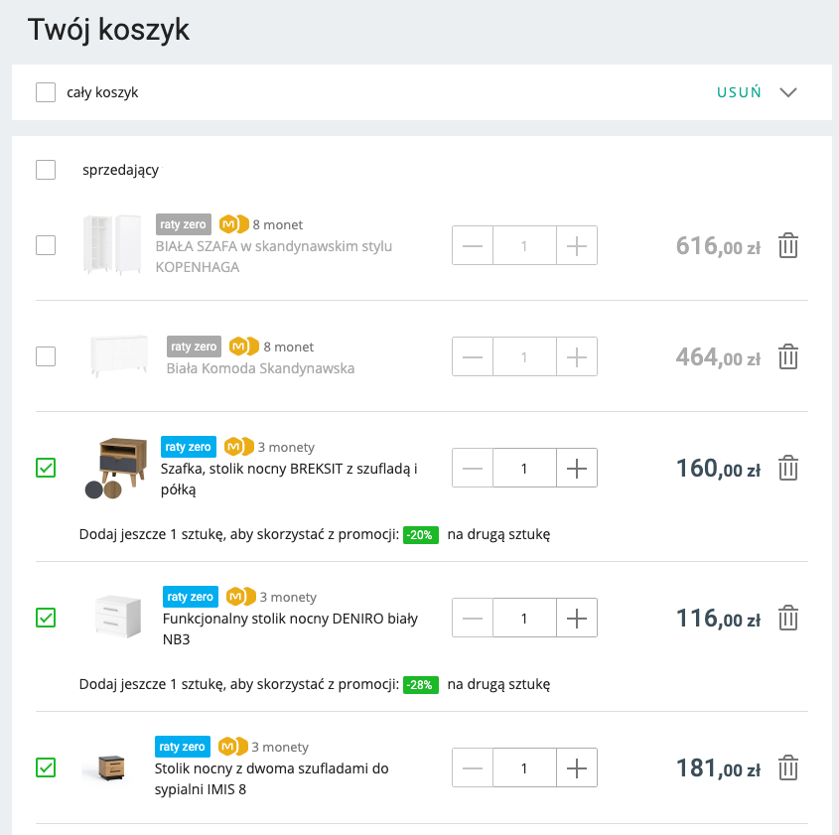Viewport: 839px width, 835px height.
Task: Click 'raty zero' badge on IMIS 8 stolik
Action: click(x=183, y=747)
